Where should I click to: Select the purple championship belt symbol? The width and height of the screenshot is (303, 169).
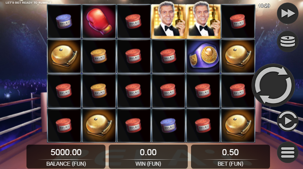(x=203, y=56)
